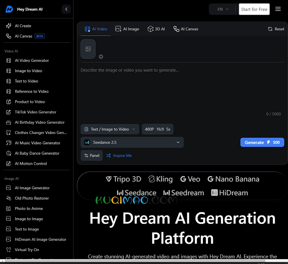This screenshot has width=288, height=264.
Task: Click the horizontal scrollbar at the bottom
Action: click(135, 261)
